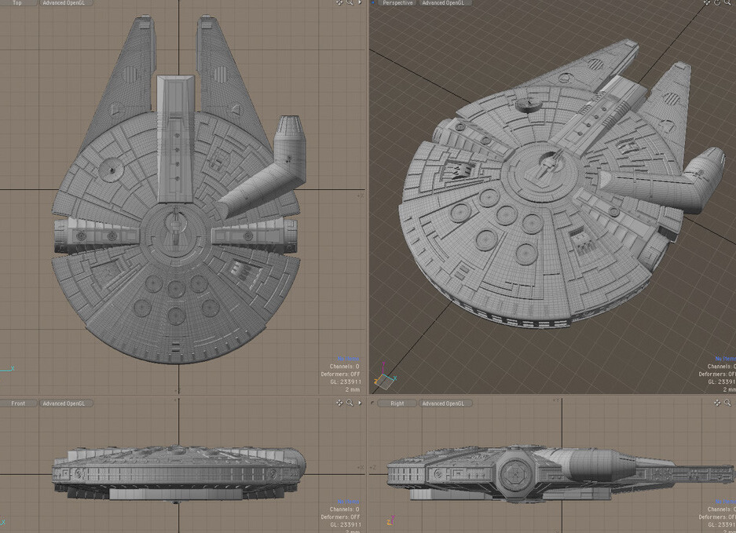
Task: Click 'No Items' label in Front viewport
Action: pos(348,502)
